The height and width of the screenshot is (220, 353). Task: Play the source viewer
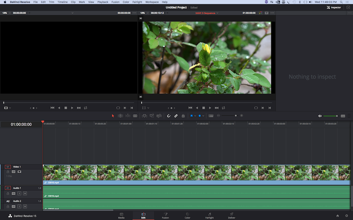tap(72, 108)
